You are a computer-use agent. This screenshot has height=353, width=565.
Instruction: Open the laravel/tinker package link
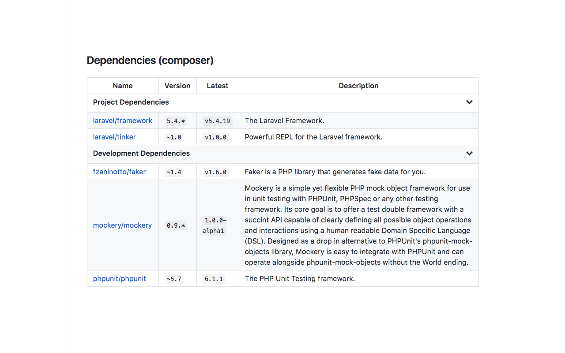(114, 137)
